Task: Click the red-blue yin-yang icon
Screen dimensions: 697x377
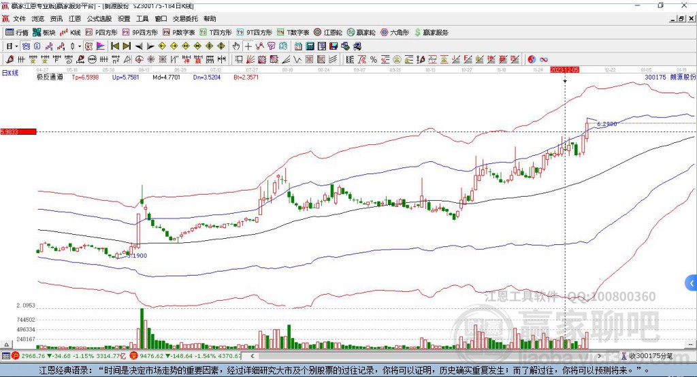Action: (x=532, y=59)
